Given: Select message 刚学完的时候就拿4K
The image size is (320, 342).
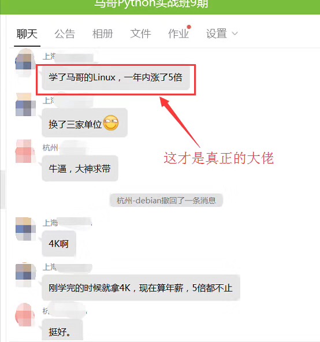Looking at the screenshot, I should 141,288.
